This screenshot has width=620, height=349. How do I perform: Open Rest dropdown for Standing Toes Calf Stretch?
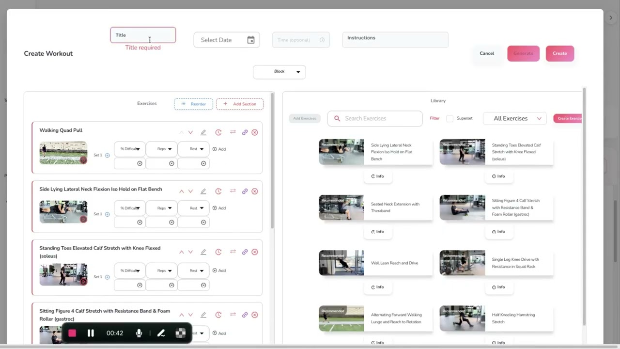(x=194, y=271)
